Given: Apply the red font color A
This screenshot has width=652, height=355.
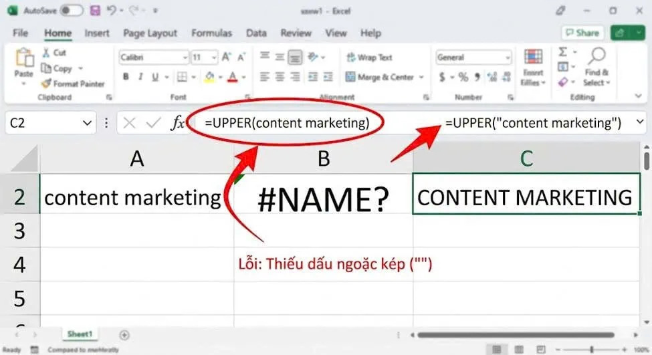Looking at the screenshot, I should pos(233,77).
